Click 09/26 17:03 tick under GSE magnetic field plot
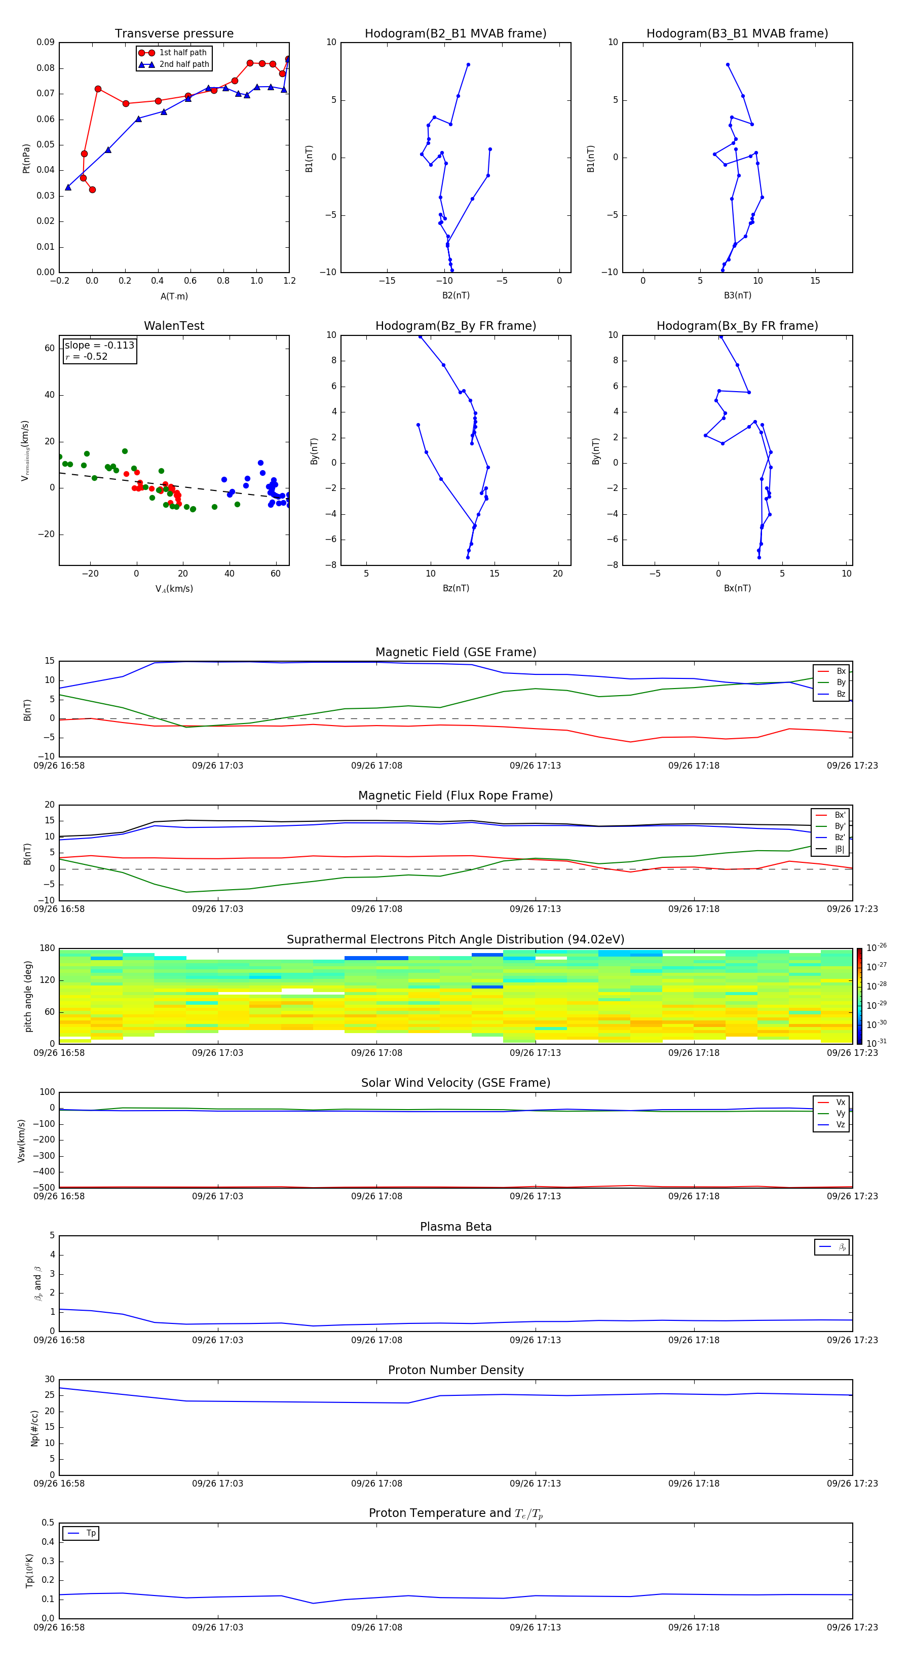This screenshot has width=912, height=1672. click(x=217, y=766)
